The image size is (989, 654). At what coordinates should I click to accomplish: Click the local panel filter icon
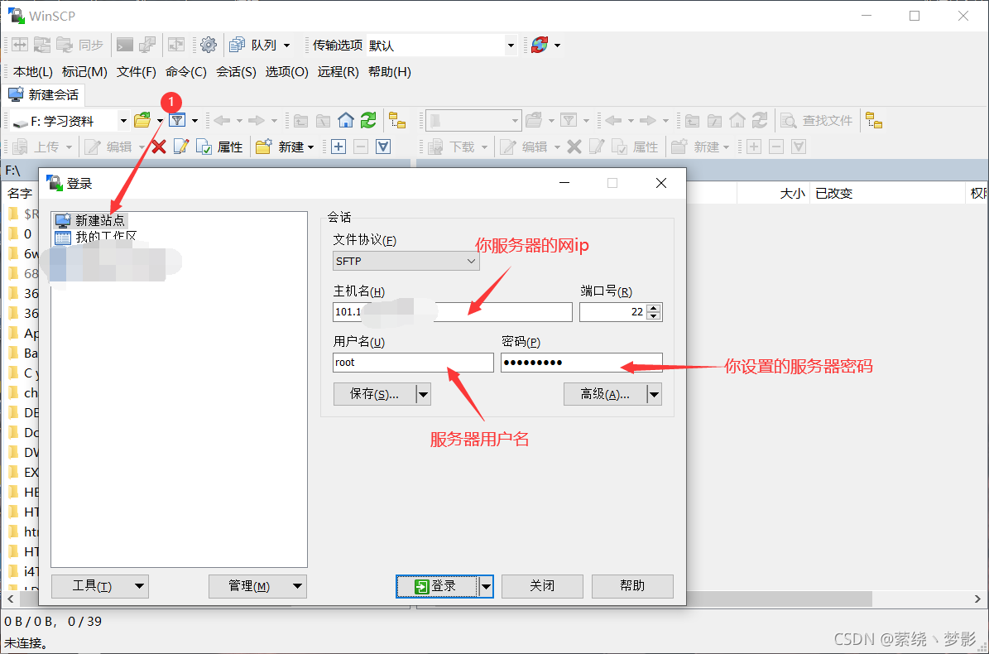tap(178, 120)
